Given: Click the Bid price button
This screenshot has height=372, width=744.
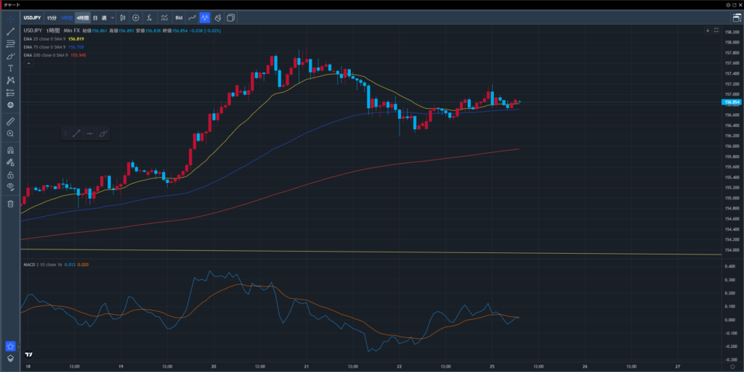Looking at the screenshot, I should (x=179, y=17).
